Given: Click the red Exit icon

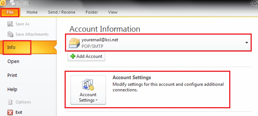Looking at the screenshot, I should (10, 112).
